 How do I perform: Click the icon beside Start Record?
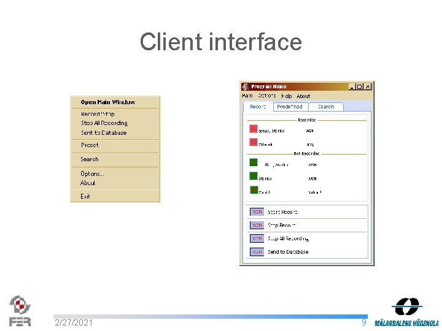coord(257,211)
